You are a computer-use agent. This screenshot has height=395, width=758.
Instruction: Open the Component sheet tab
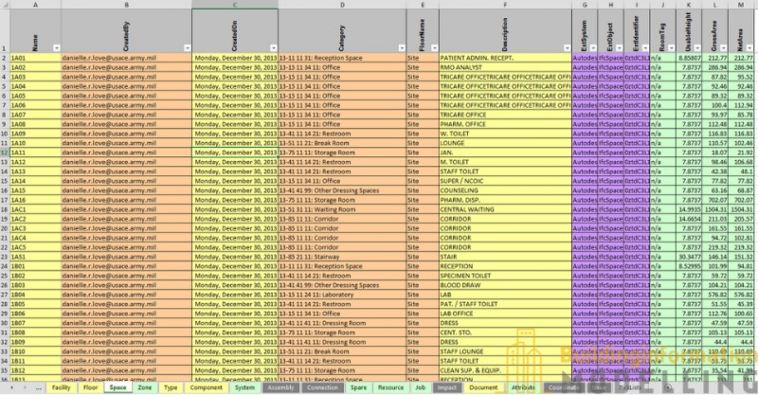[x=206, y=387]
